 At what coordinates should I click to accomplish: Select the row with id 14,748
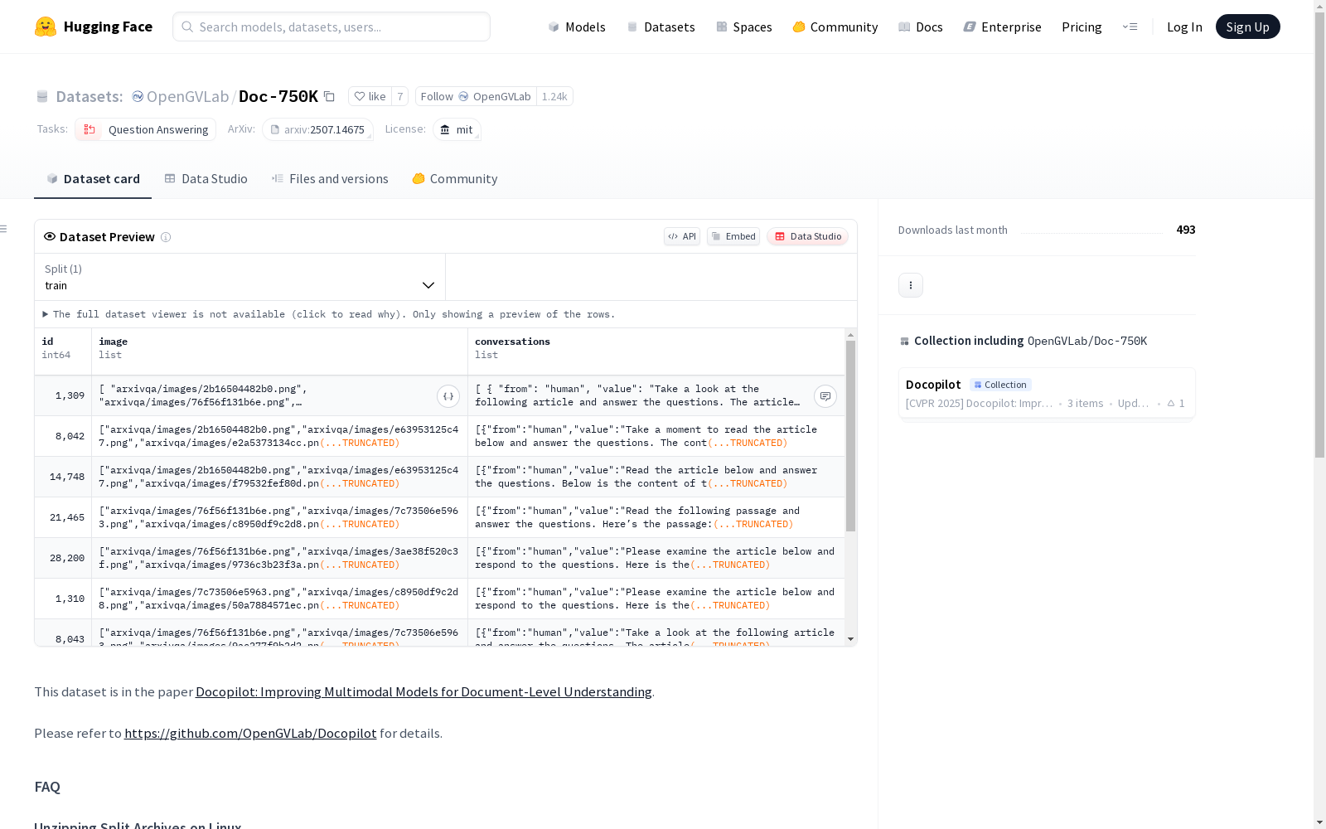(440, 477)
